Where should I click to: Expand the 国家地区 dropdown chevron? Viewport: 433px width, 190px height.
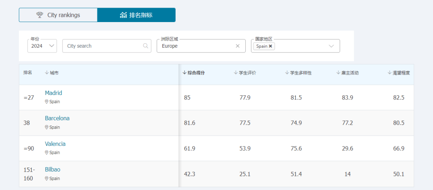pyautogui.click(x=331, y=46)
